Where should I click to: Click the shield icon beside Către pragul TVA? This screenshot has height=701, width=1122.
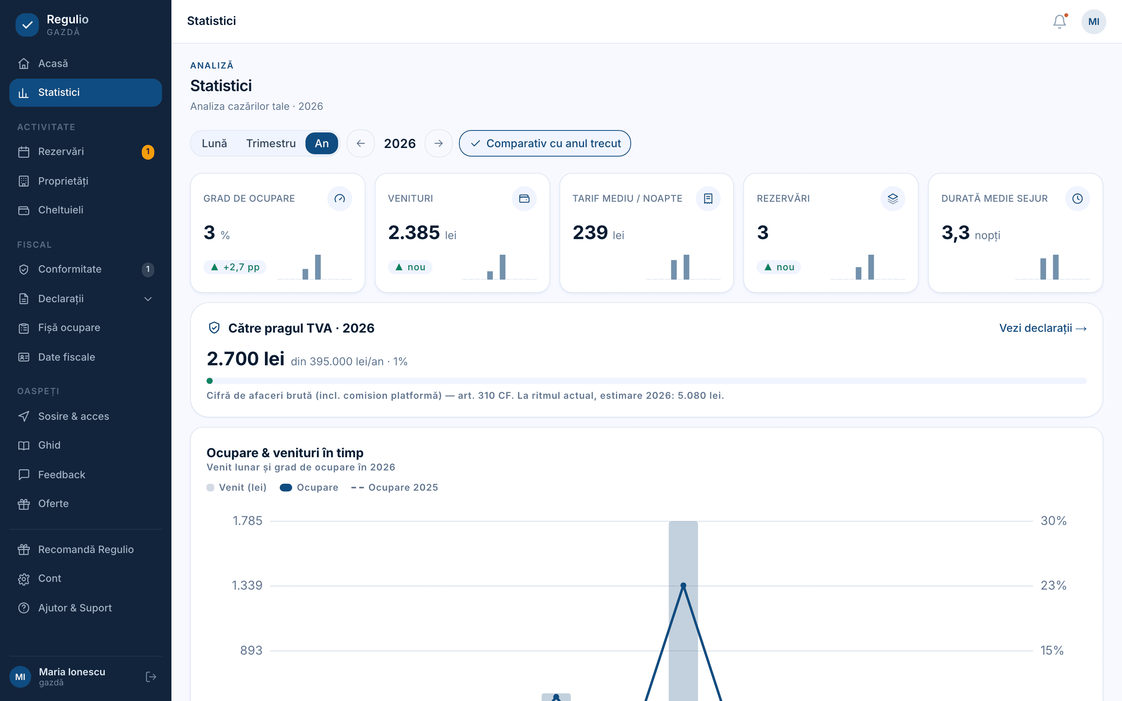point(214,328)
